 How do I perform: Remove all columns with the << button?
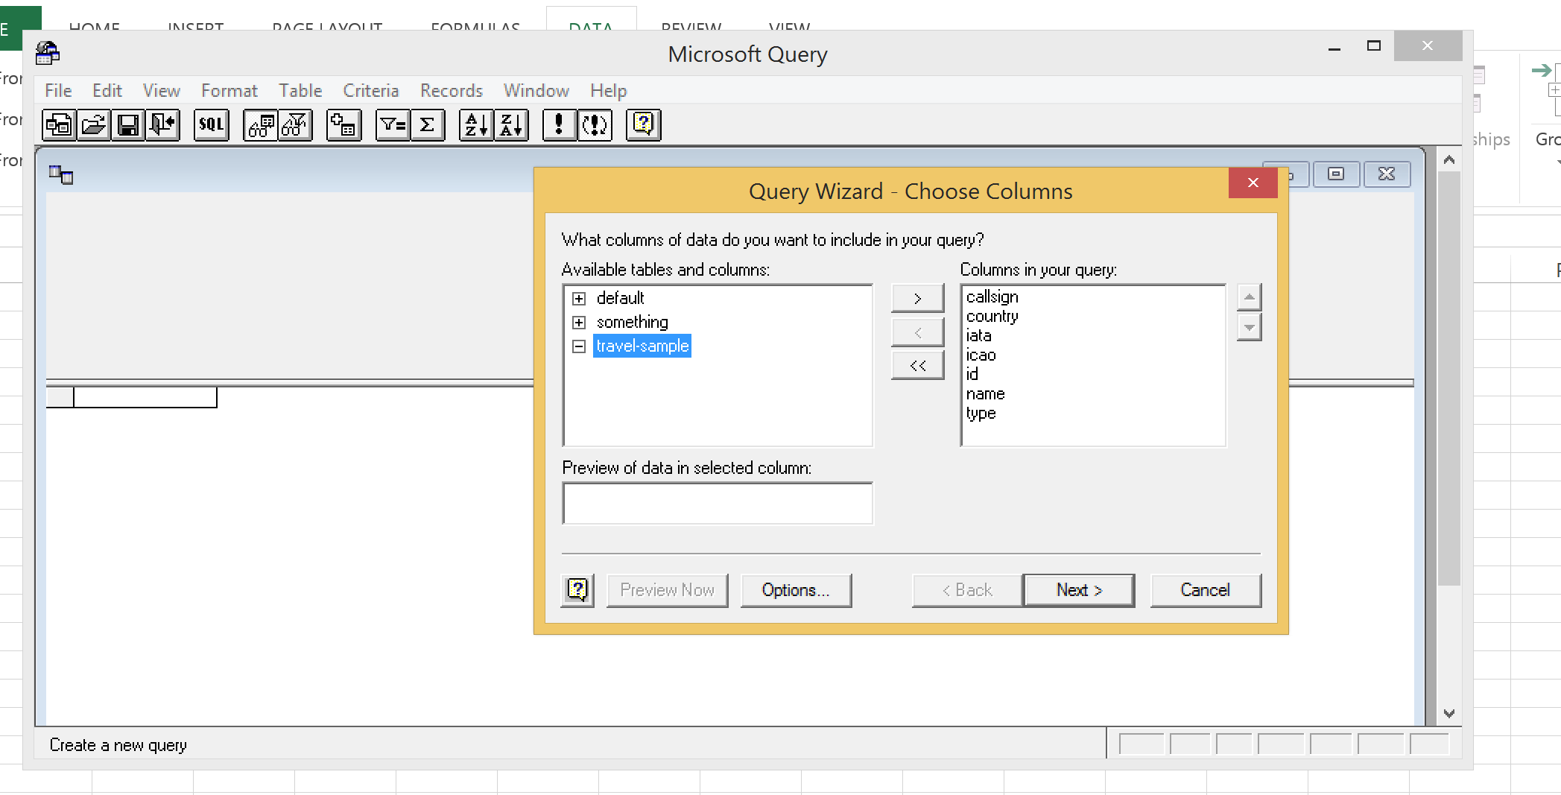click(x=917, y=366)
